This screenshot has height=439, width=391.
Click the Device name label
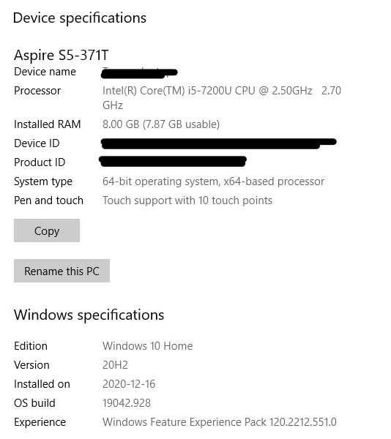pyautogui.click(x=45, y=72)
